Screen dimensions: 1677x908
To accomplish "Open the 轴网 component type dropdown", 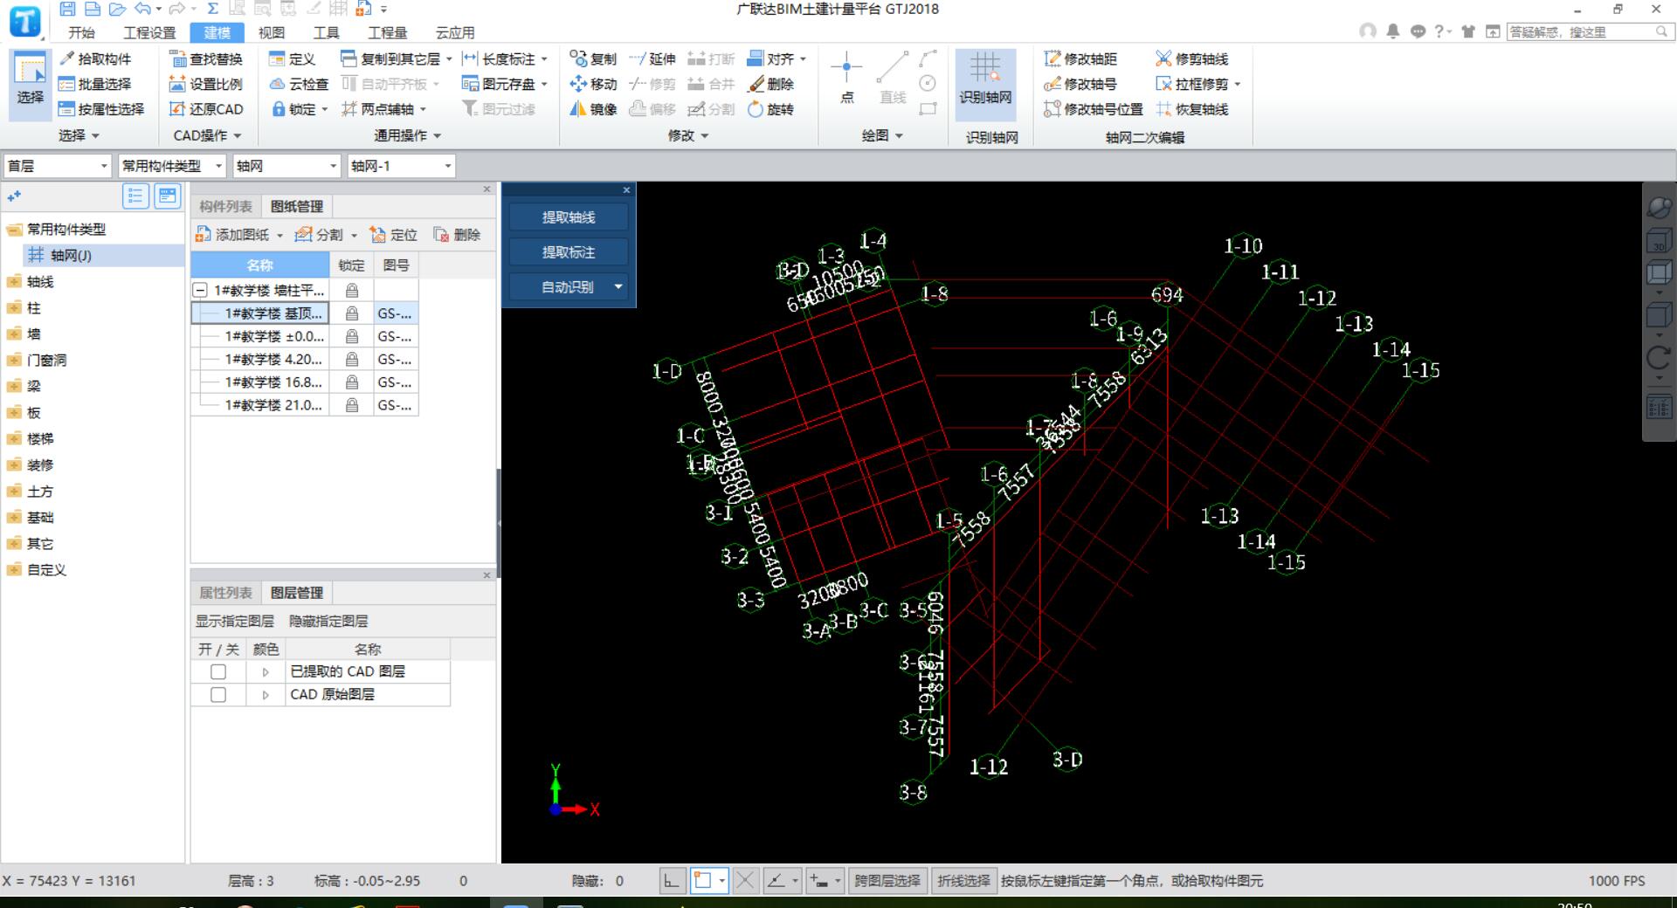I will tap(287, 166).
